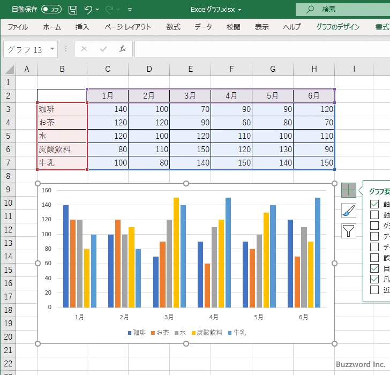Open the ファイル tab
Screen dimensions: 390x375
(18, 27)
